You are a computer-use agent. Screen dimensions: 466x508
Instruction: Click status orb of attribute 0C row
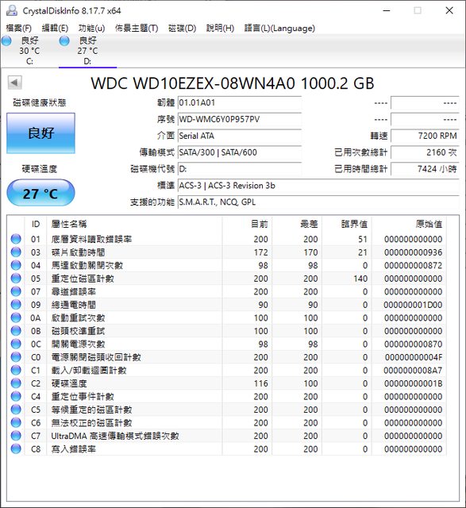click(16, 344)
